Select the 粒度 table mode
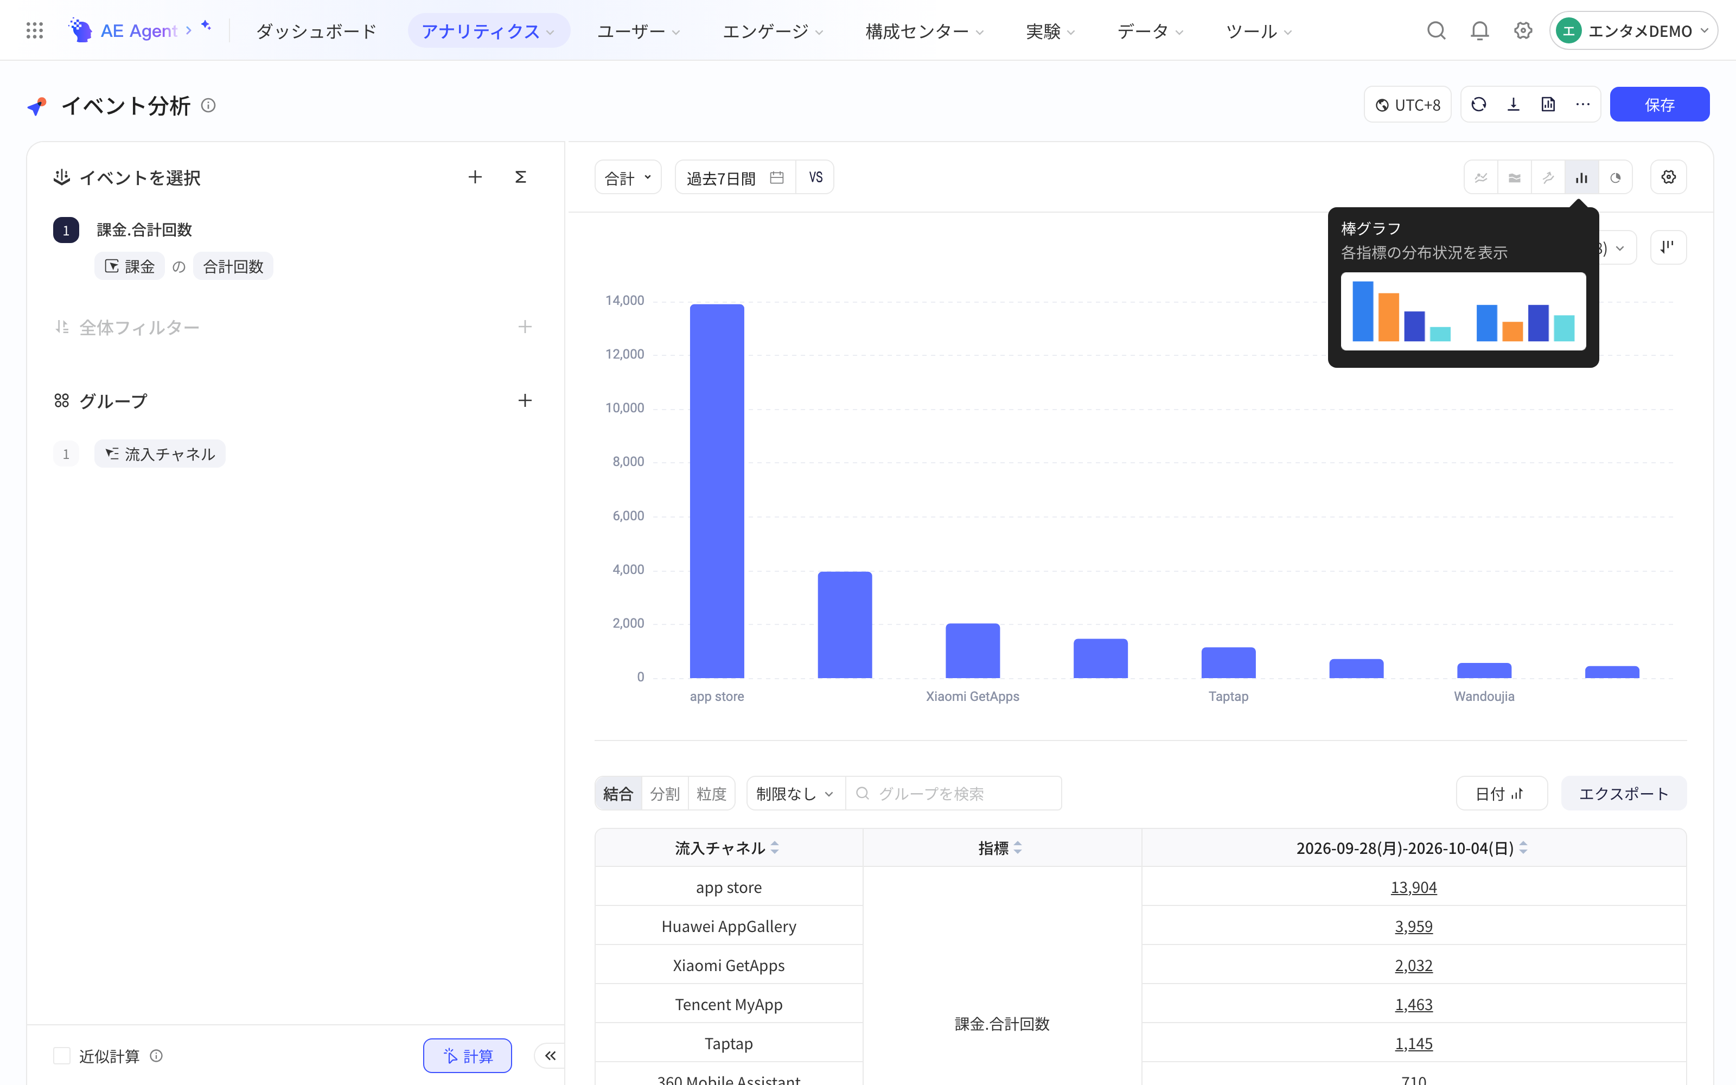The height and width of the screenshot is (1085, 1736). point(712,794)
